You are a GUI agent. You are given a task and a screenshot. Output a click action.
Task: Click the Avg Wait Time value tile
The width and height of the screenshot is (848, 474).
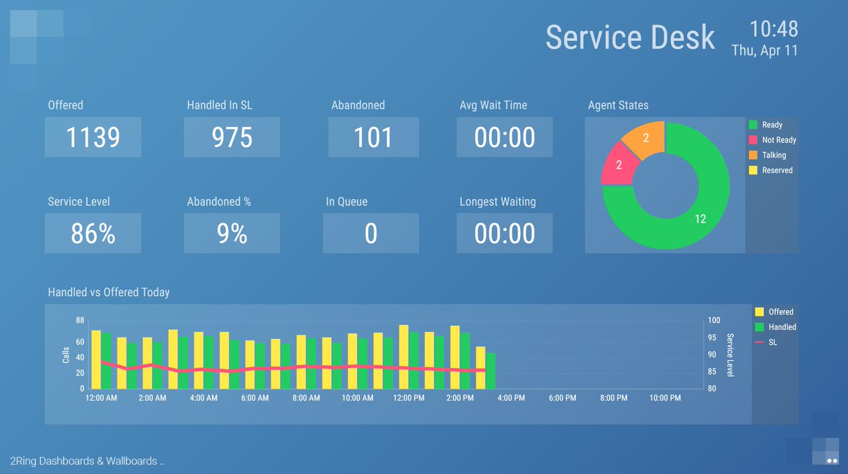point(505,137)
